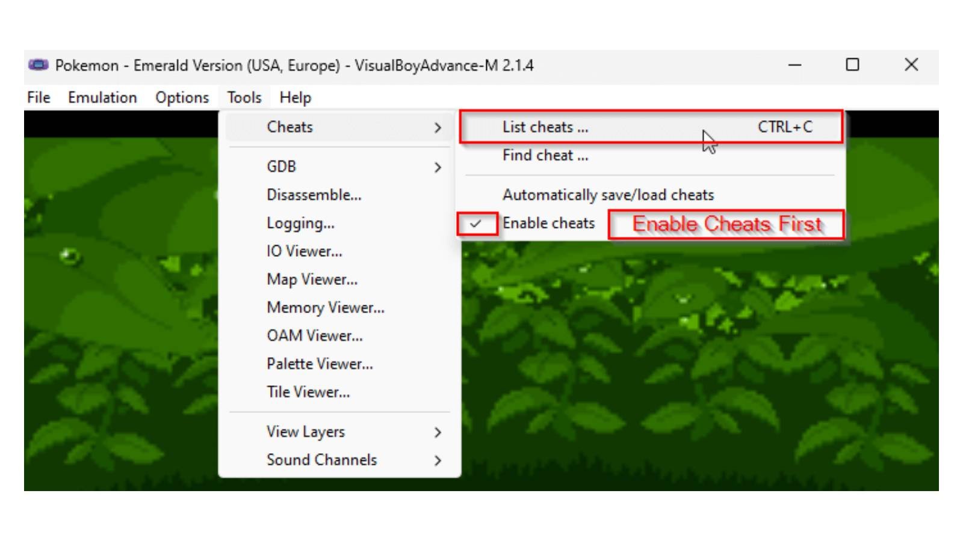Open the Palette Viewer...

[x=339, y=364]
